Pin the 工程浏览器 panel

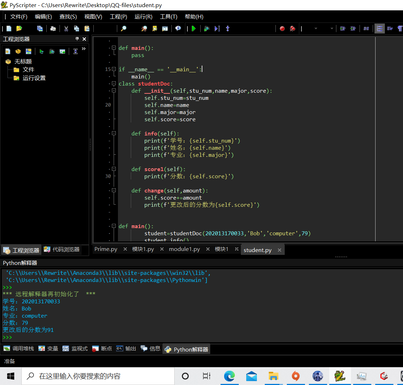coord(77,39)
